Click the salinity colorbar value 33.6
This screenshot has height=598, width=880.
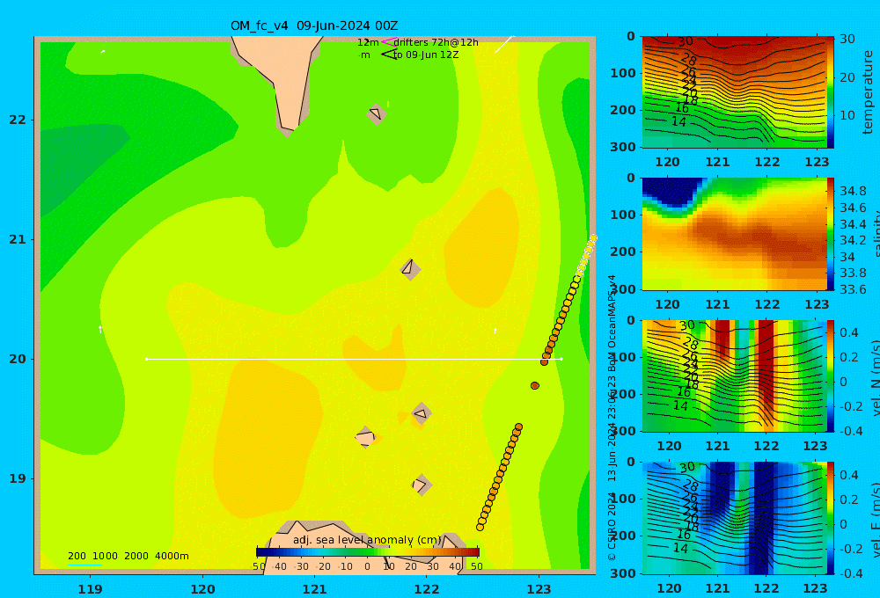tap(853, 289)
